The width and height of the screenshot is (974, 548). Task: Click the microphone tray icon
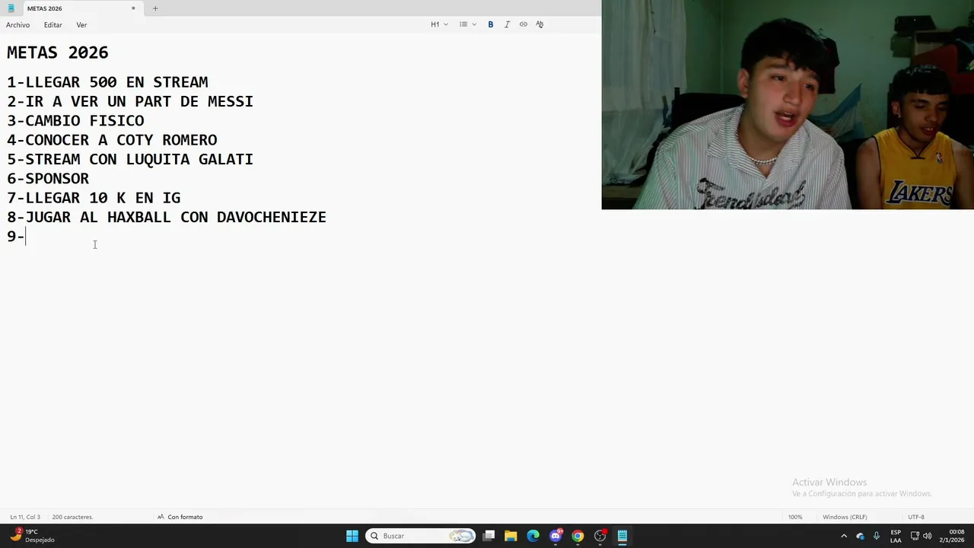pos(877,536)
